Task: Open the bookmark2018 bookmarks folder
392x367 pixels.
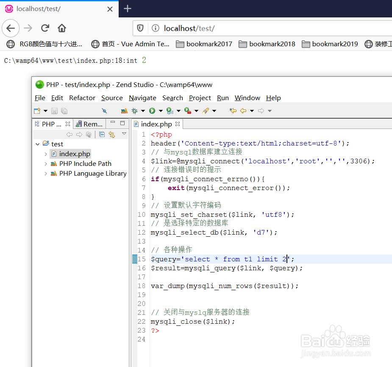Action: (x=267, y=44)
